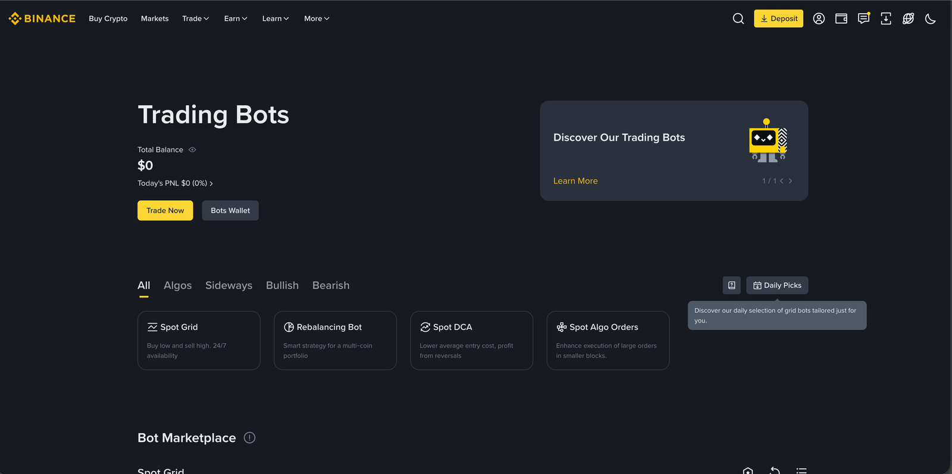Click the Binance logo
The height and width of the screenshot is (474, 952).
pyautogui.click(x=42, y=18)
